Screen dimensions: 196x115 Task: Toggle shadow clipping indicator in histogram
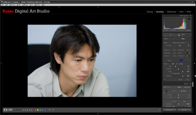[164, 19]
